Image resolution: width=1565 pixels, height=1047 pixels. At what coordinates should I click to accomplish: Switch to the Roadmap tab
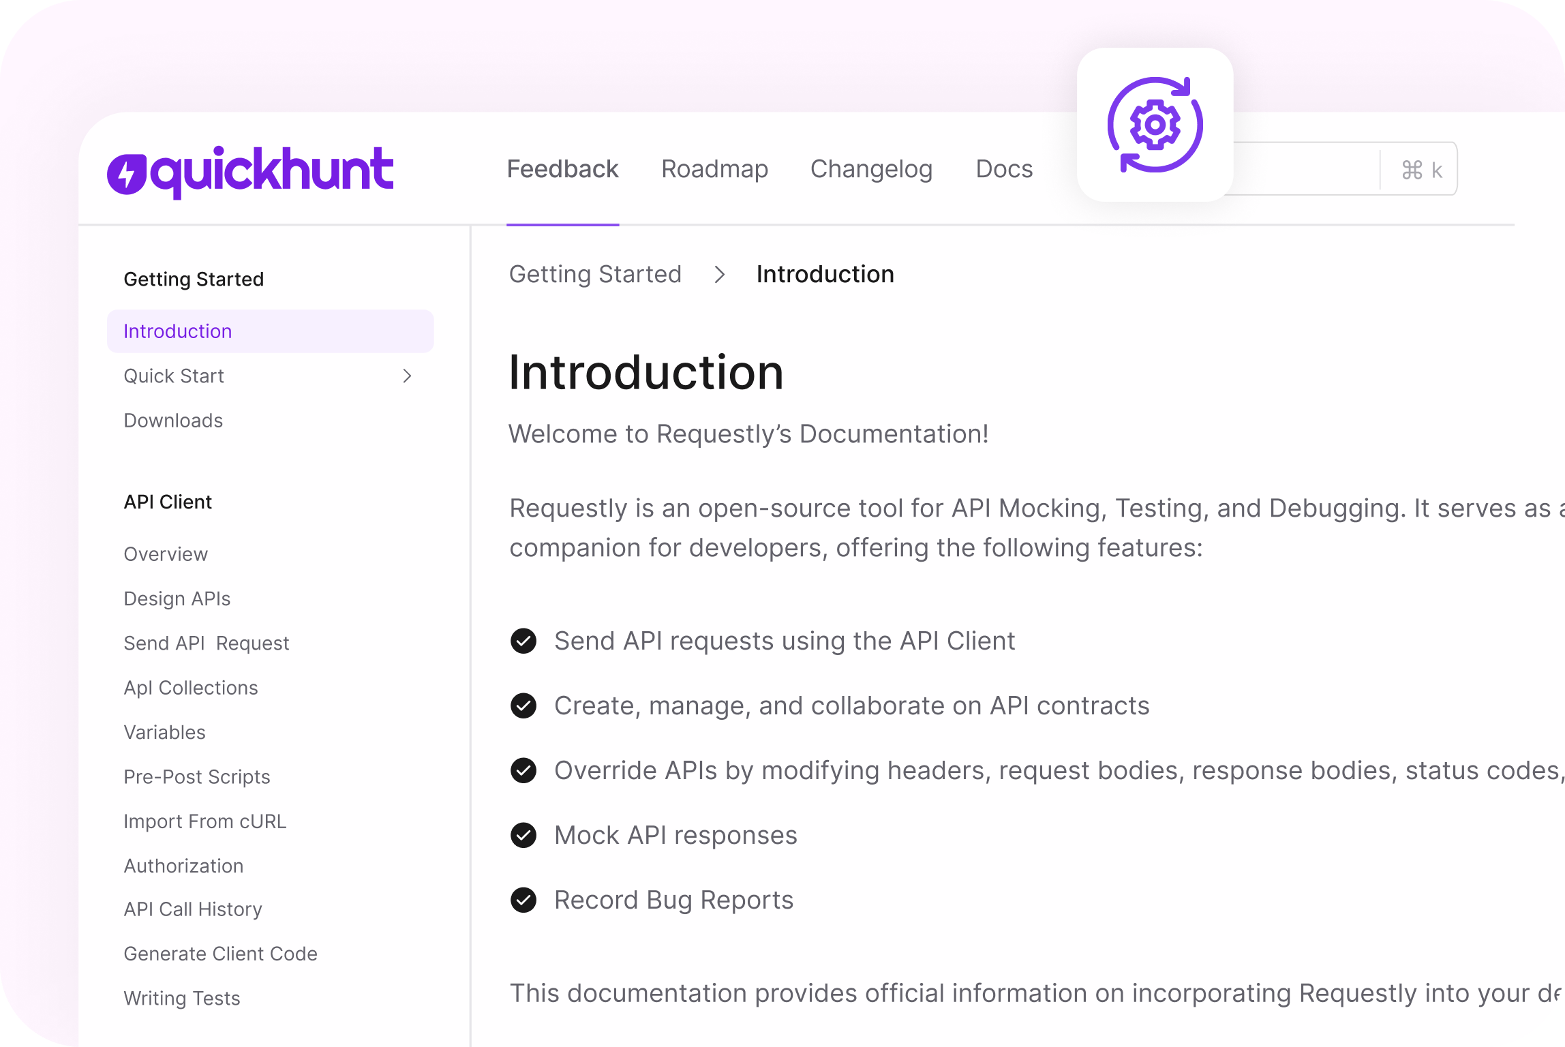(714, 168)
